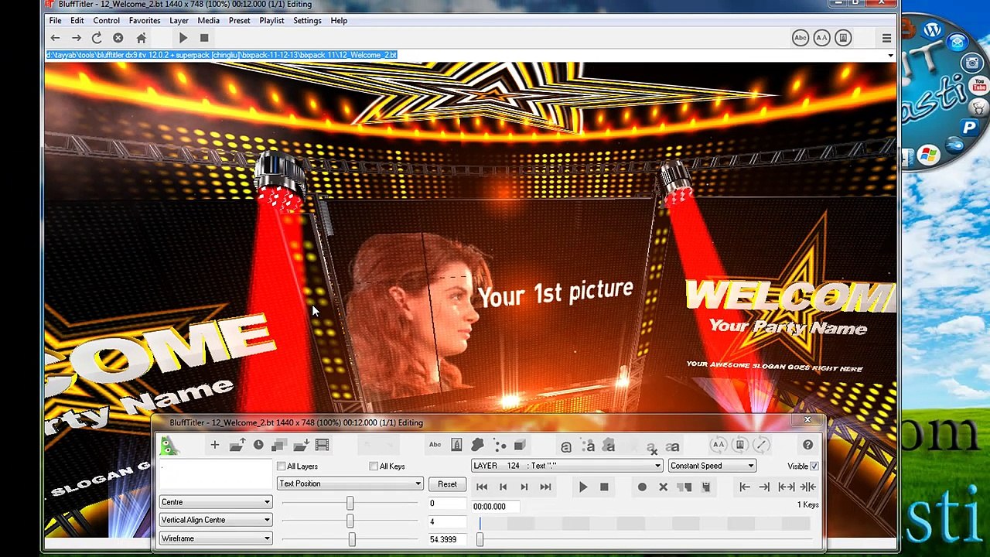Click the move-to-end arrow bar icon
Viewport: 990px width, 557px height.
click(x=764, y=487)
